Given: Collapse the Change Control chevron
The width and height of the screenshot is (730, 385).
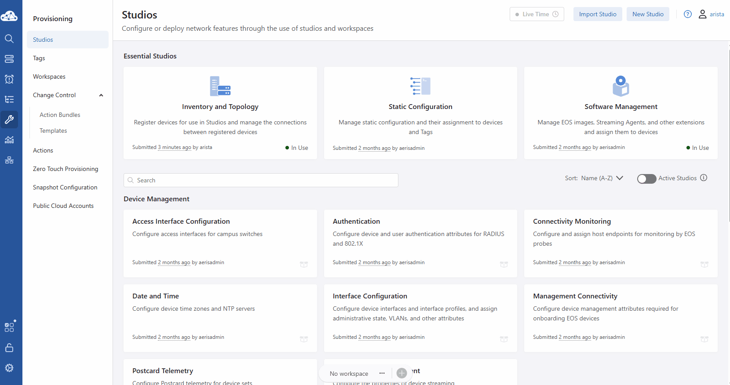Looking at the screenshot, I should pos(101,95).
